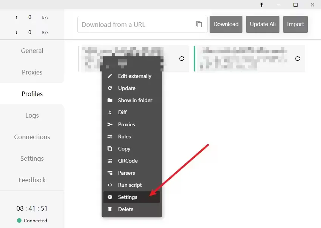Click the pencil icon beside Edit externally
The image size is (321, 228).
click(x=110, y=76)
